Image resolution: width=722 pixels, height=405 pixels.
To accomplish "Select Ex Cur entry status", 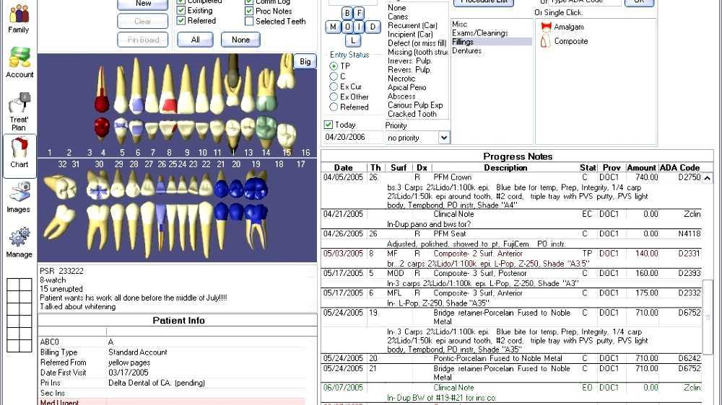I will click(x=334, y=86).
